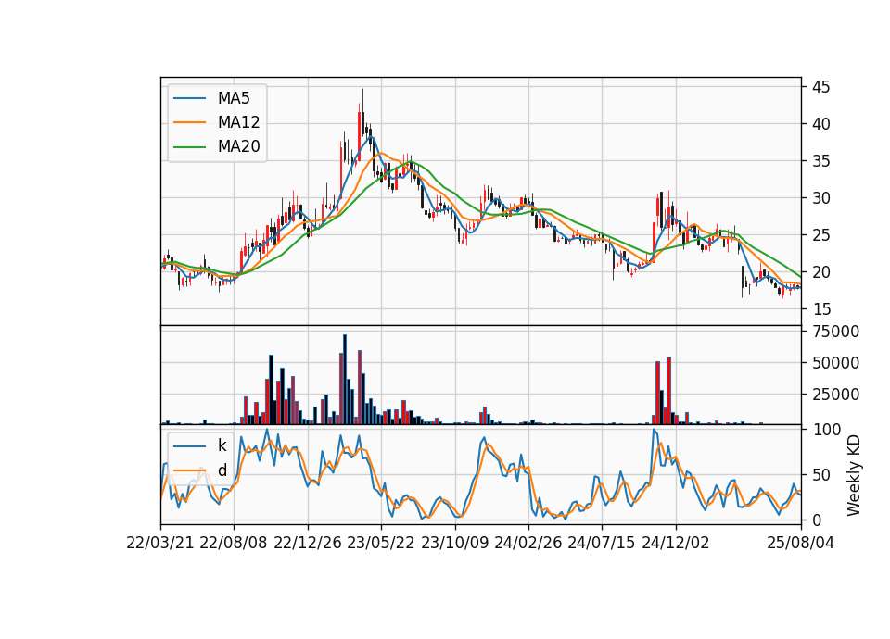Click the MA5 legend label

234,98
